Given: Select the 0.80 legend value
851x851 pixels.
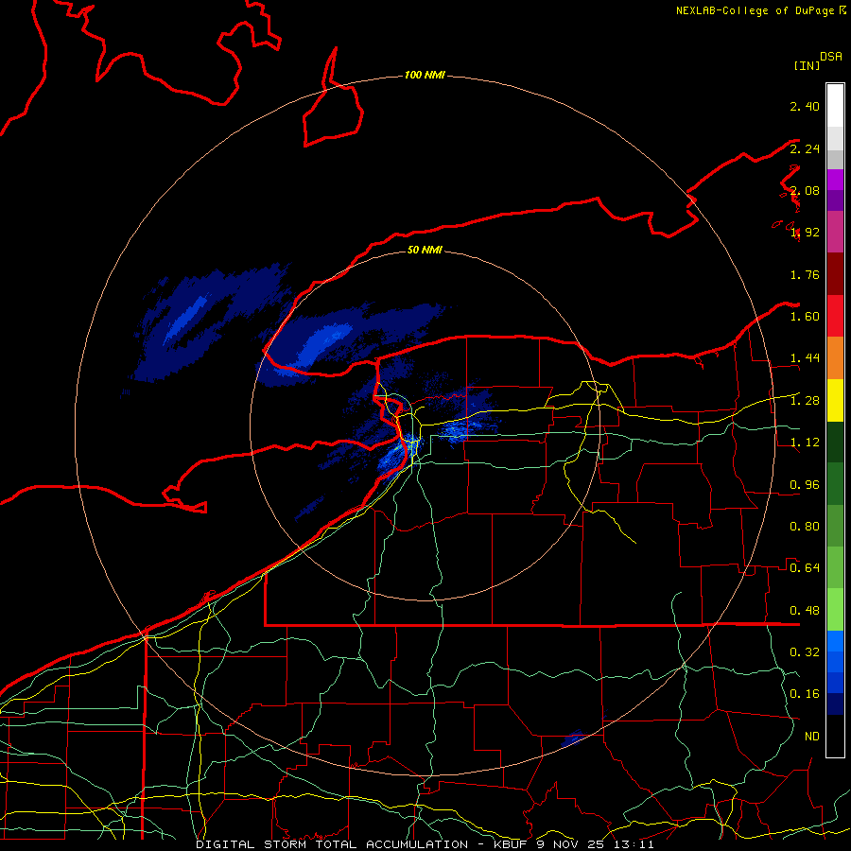Looking at the screenshot, I should (x=805, y=527).
